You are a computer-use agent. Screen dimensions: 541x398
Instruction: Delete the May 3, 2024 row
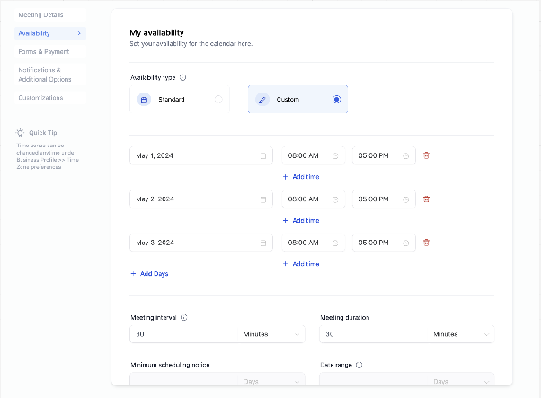427,243
